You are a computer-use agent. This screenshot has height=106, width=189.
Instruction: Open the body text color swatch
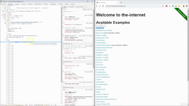pyautogui.click(x=70, y=93)
